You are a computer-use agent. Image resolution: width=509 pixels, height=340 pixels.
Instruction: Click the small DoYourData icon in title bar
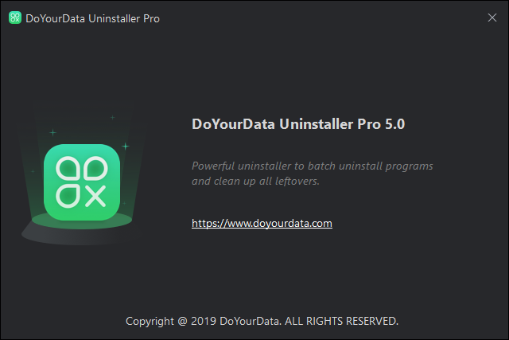14,18
